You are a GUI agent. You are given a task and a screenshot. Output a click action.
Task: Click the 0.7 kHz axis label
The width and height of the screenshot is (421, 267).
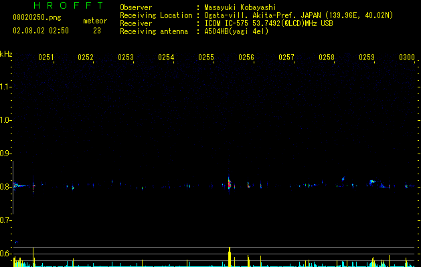click(x=5, y=220)
